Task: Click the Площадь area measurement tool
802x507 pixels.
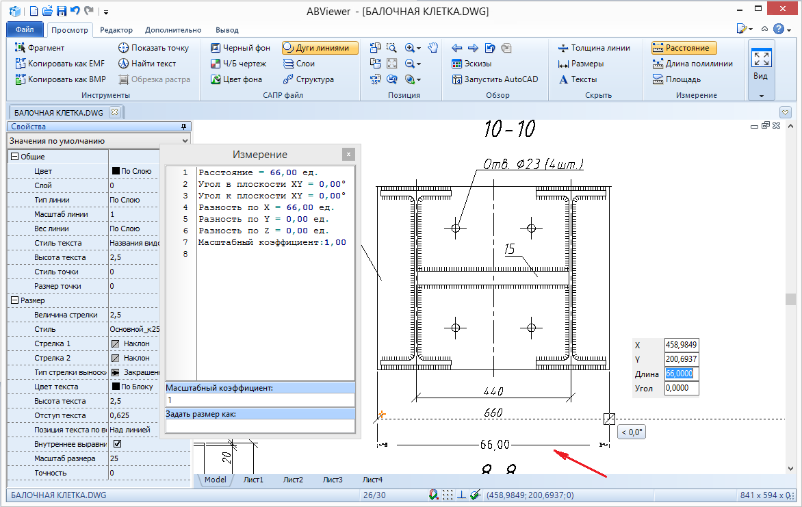Action: (676, 79)
